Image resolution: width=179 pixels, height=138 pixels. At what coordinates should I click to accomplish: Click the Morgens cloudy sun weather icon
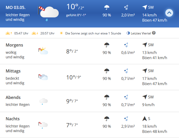point(43,51)
